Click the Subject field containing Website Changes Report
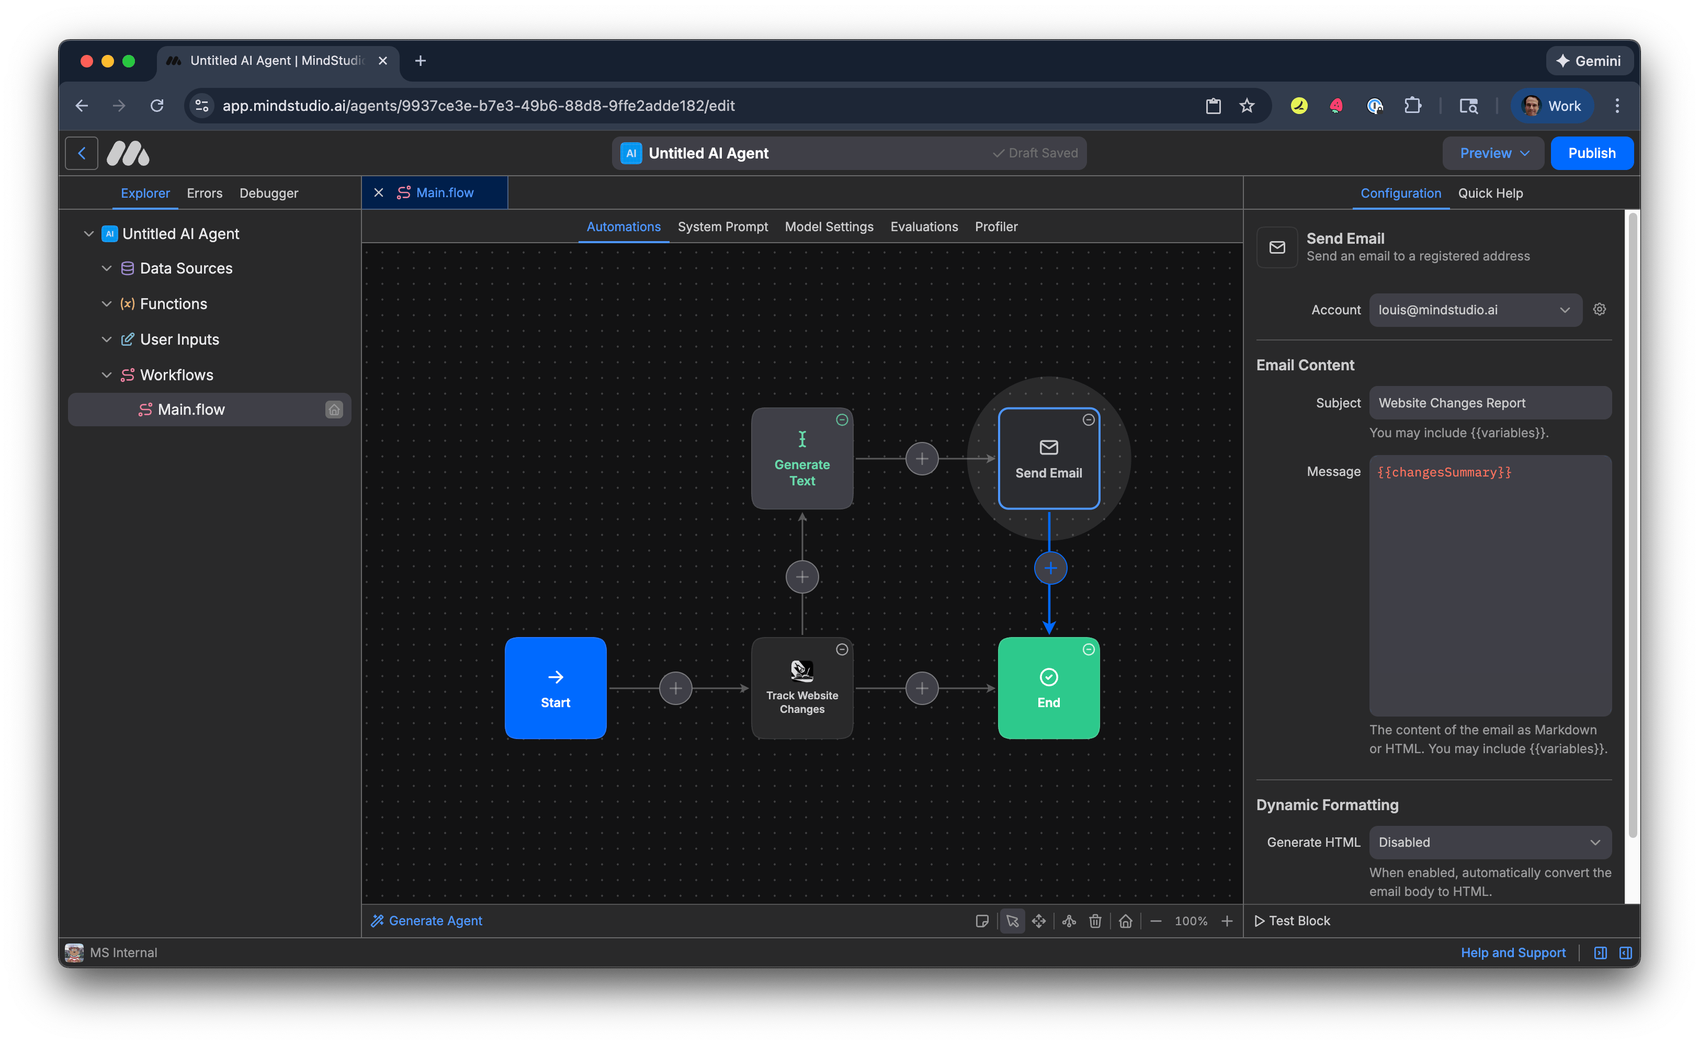 tap(1490, 403)
